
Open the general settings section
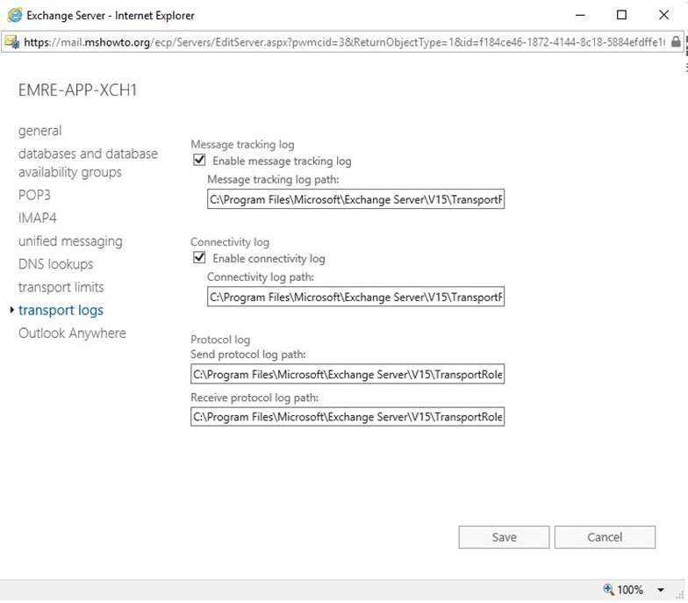pyautogui.click(x=40, y=131)
